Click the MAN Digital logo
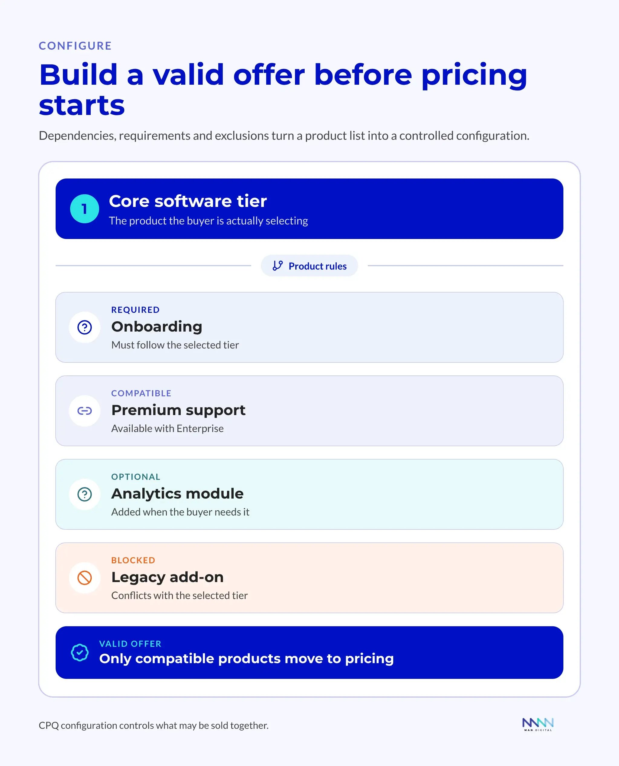 click(538, 725)
